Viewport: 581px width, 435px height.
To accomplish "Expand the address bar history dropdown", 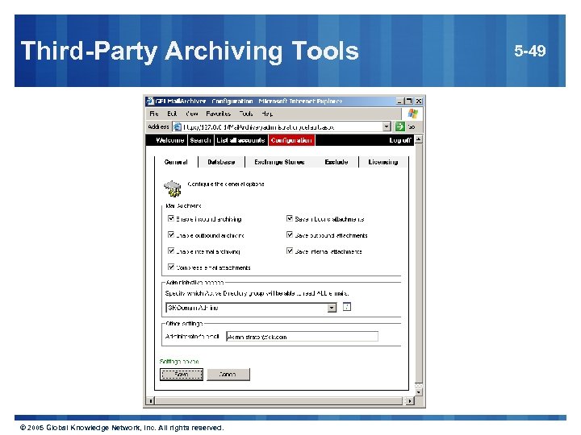I will pyautogui.click(x=387, y=127).
